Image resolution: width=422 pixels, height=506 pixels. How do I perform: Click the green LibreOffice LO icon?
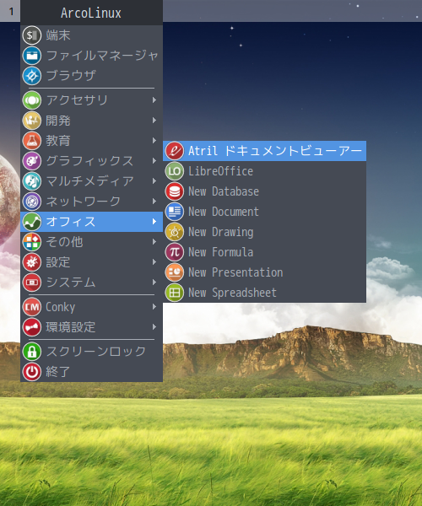pyautogui.click(x=175, y=171)
